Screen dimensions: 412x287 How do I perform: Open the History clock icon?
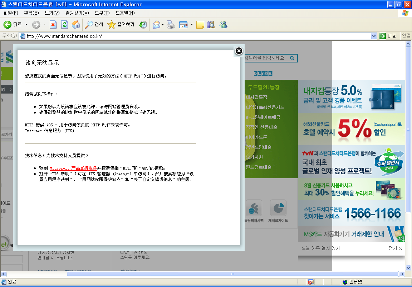click(143, 25)
